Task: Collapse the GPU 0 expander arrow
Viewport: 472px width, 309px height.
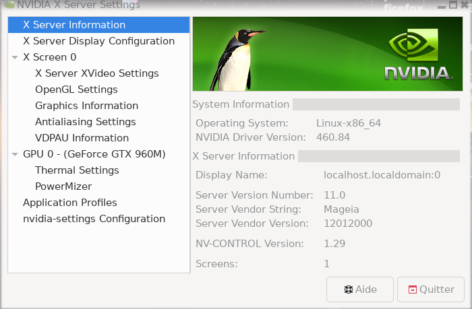Action: pos(15,155)
